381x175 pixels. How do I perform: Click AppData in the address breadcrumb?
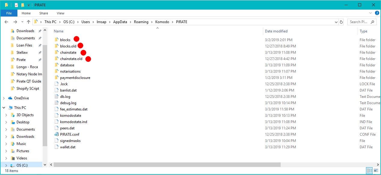click(x=120, y=22)
